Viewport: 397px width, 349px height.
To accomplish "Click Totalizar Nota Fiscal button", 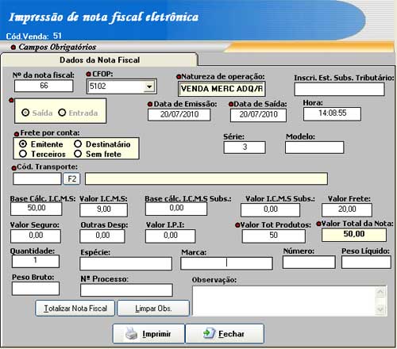I will coord(75,309).
